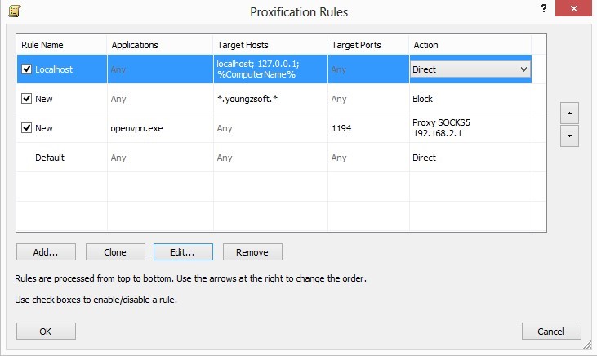Open the Edit... rule dialog
The image size is (597, 356).
(x=184, y=252)
